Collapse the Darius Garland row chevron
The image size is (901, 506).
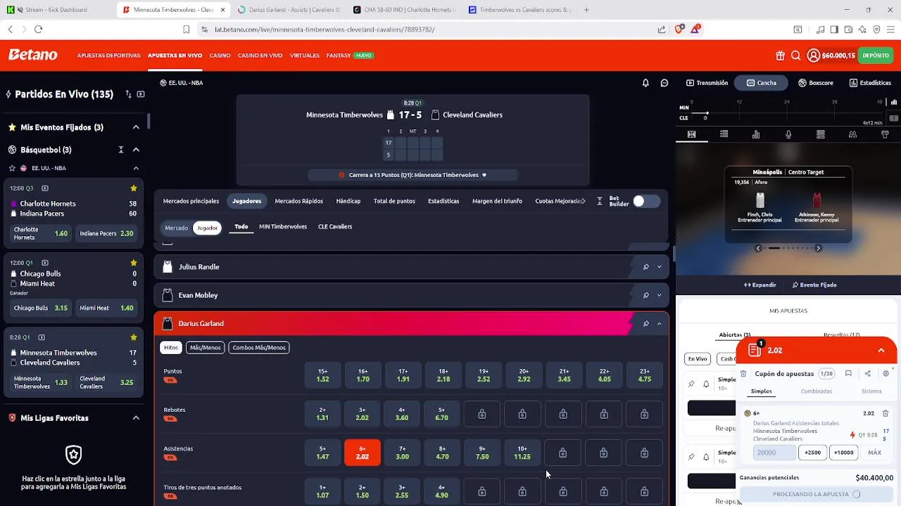coord(660,324)
